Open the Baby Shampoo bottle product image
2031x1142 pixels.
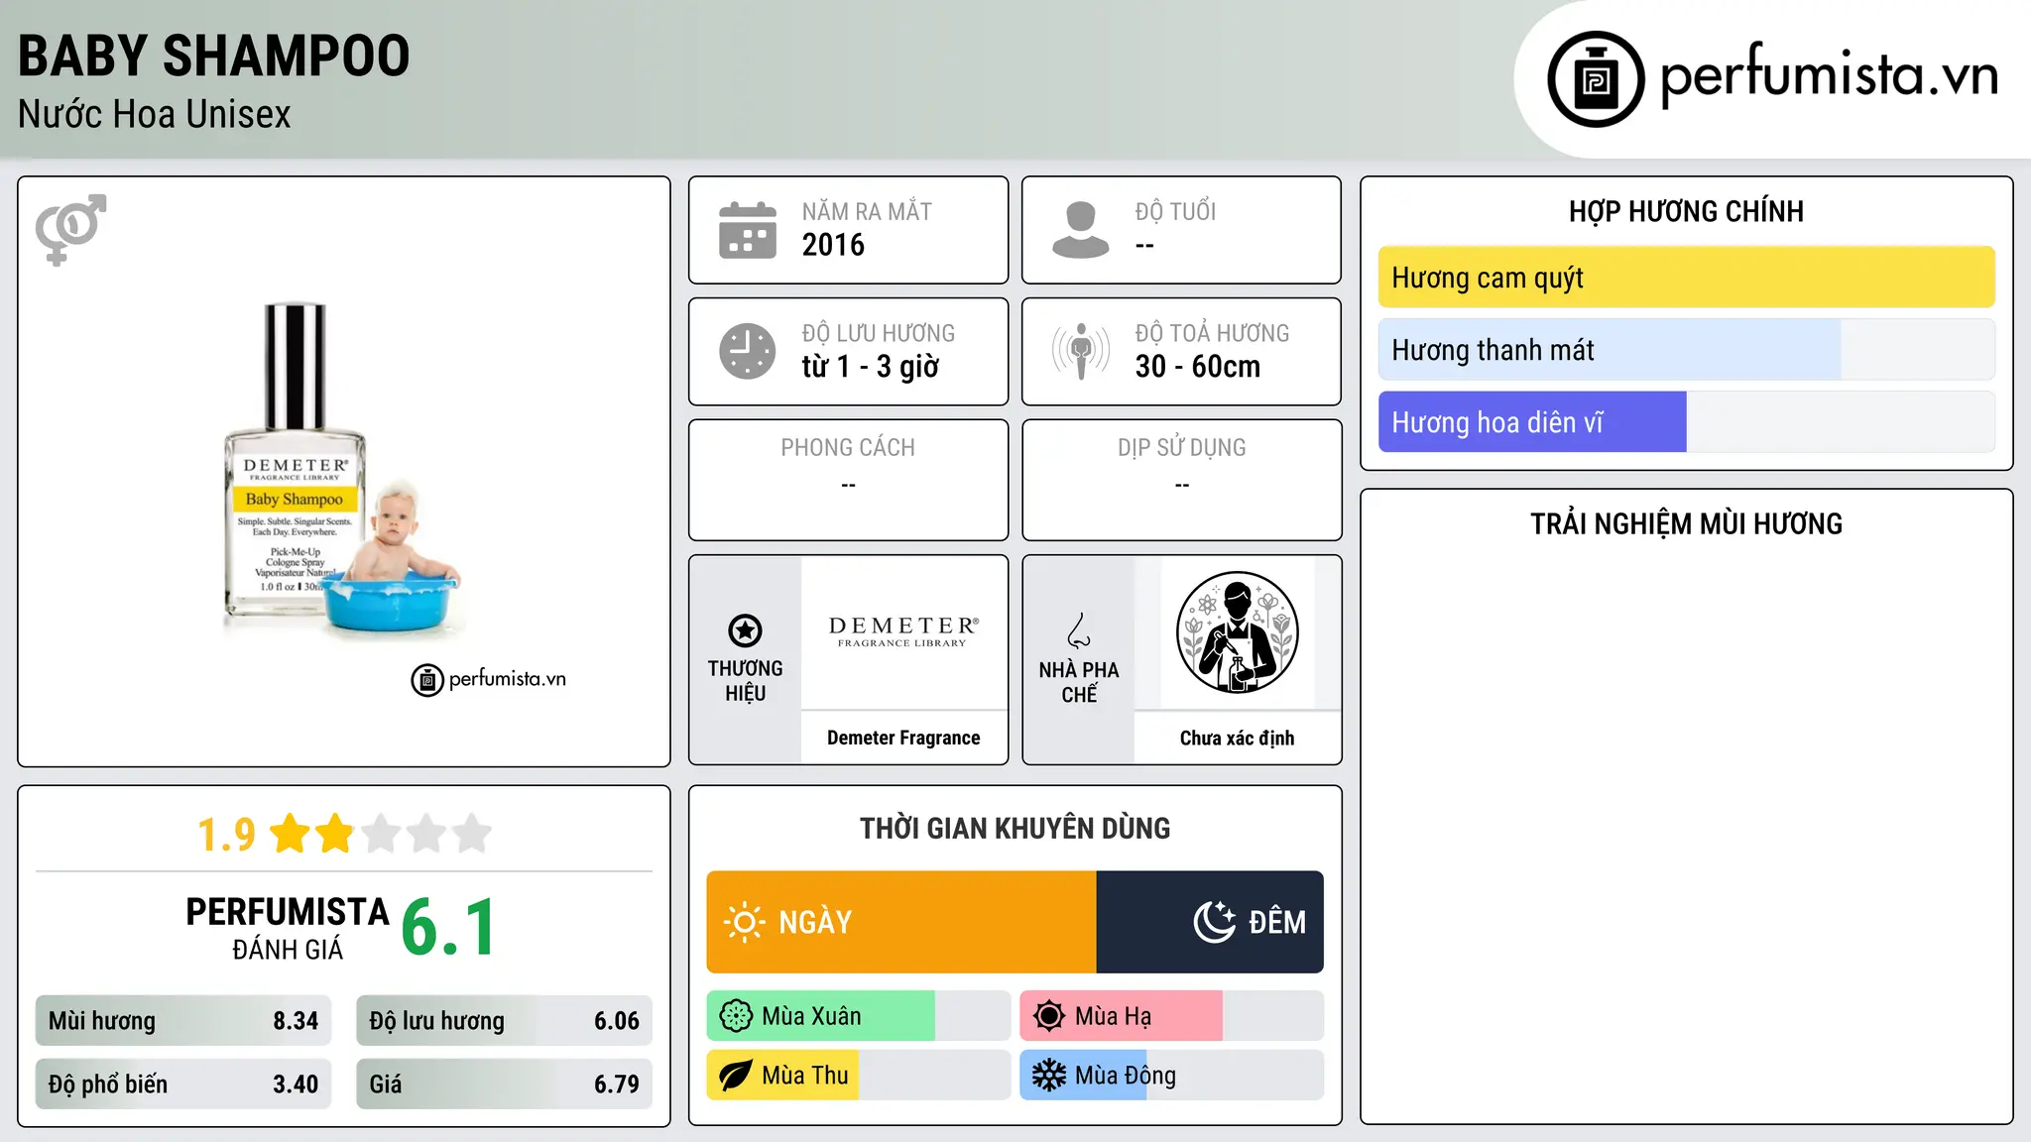coord(344,471)
